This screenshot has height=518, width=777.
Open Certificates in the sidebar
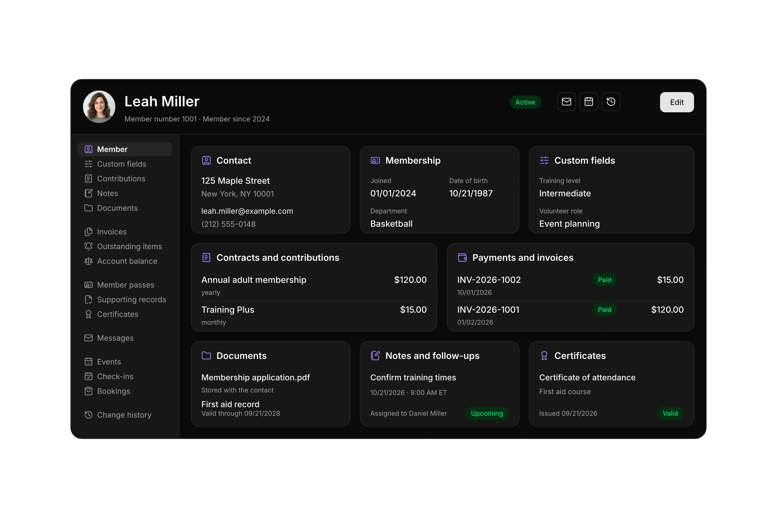click(125, 314)
